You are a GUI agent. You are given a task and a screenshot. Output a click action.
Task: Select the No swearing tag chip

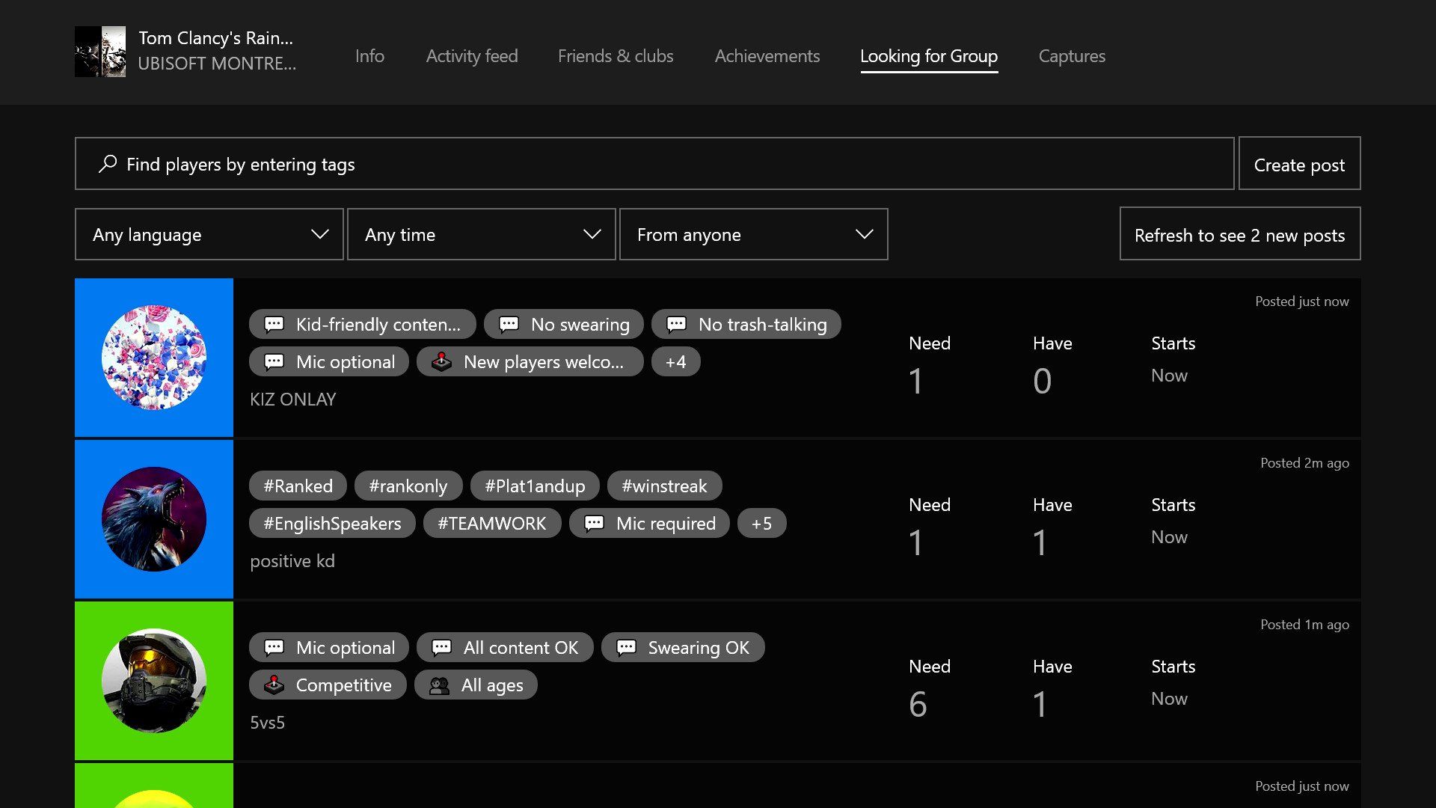tap(563, 325)
